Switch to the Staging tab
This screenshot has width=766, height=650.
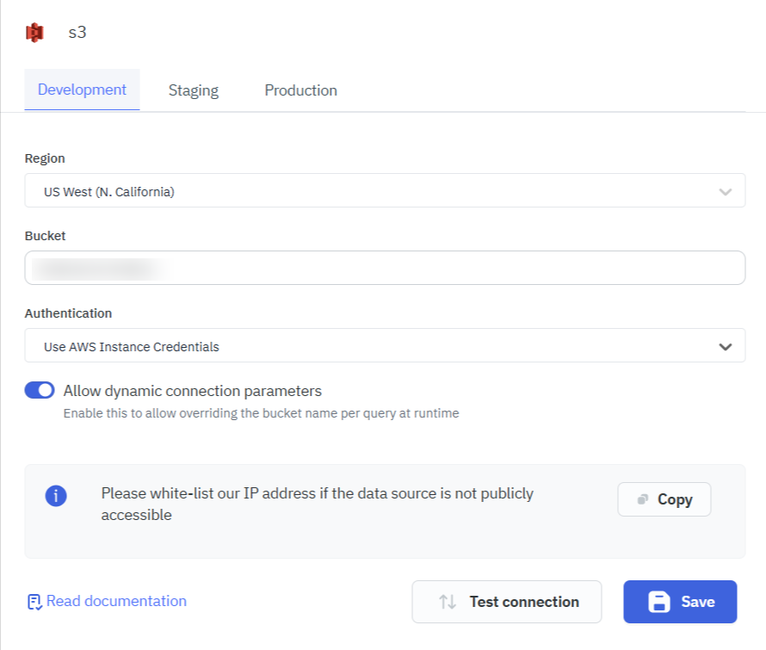pyautogui.click(x=194, y=90)
